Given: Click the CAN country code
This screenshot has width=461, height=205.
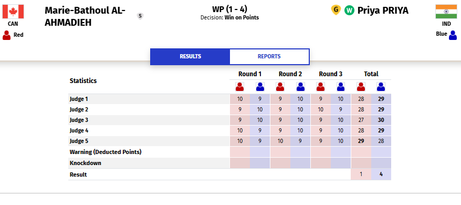Looking at the screenshot, I should (13, 24).
